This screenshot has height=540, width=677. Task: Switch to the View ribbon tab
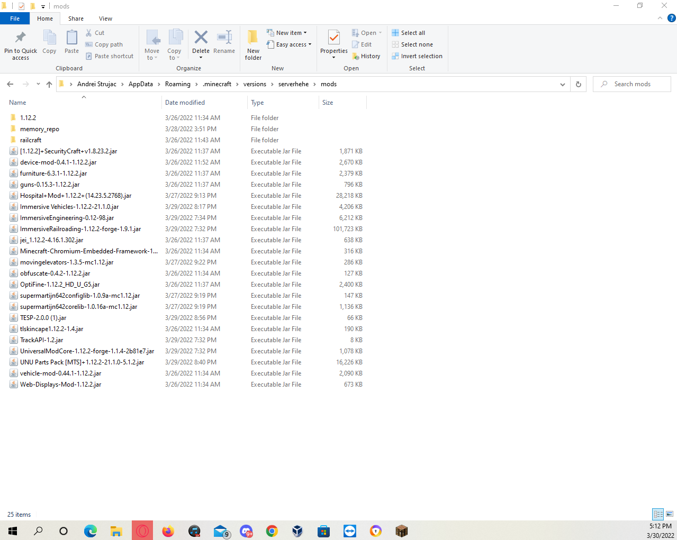pos(105,19)
